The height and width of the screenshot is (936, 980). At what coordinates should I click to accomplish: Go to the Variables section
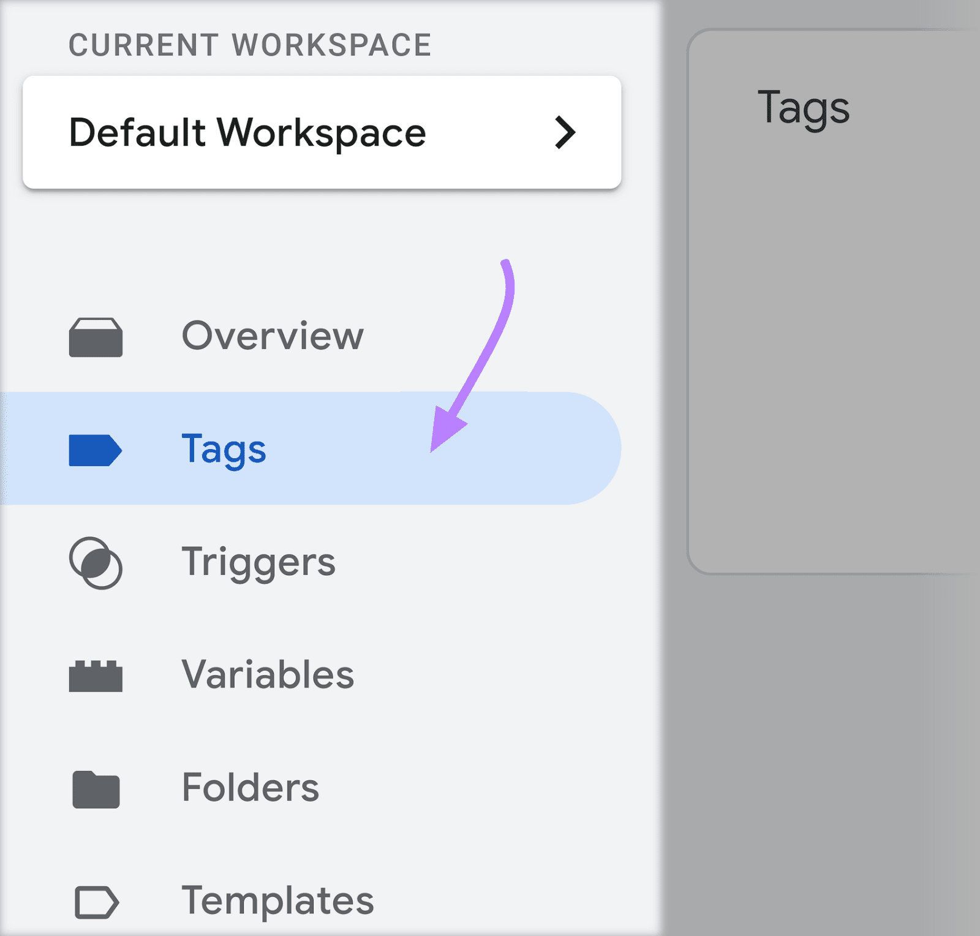click(267, 676)
